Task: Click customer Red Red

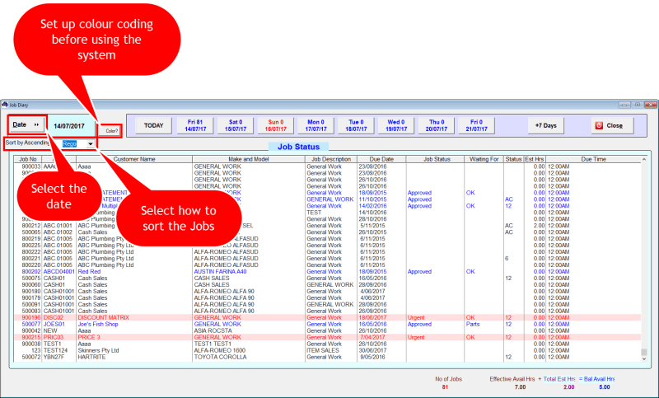Action: tap(89, 271)
